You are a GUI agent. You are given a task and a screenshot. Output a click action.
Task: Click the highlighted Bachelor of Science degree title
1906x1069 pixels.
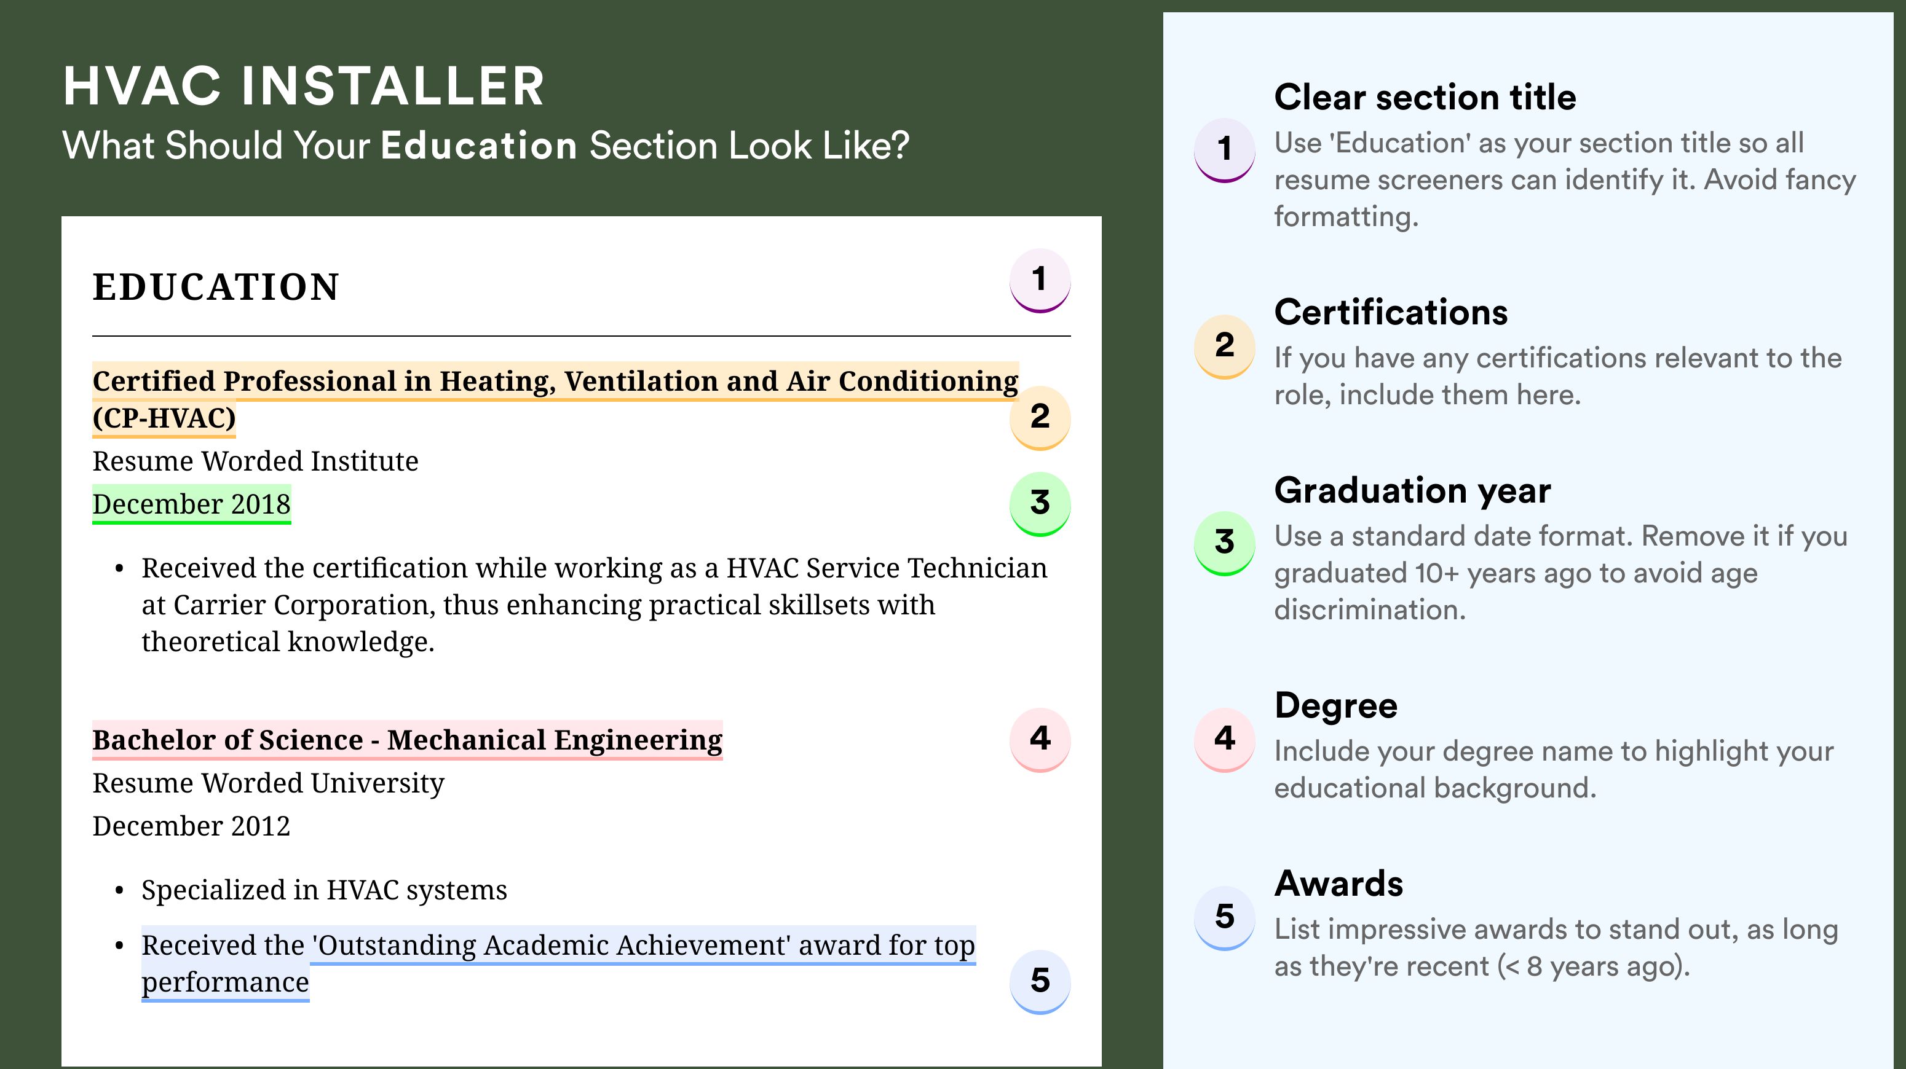tap(407, 740)
